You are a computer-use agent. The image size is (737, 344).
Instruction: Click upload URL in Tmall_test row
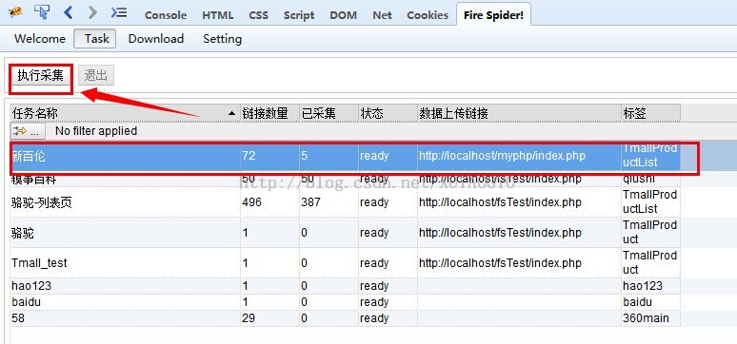pos(519,263)
